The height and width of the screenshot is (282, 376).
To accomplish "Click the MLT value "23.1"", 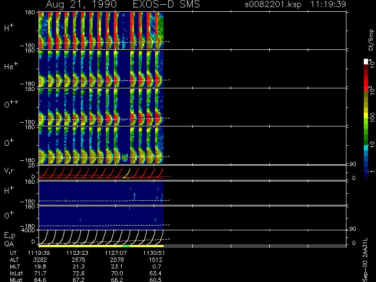I will [117, 266].
